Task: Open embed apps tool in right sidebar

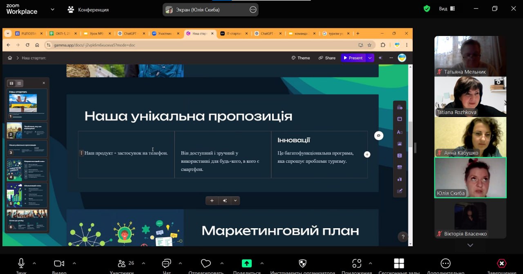Action: pos(400,167)
